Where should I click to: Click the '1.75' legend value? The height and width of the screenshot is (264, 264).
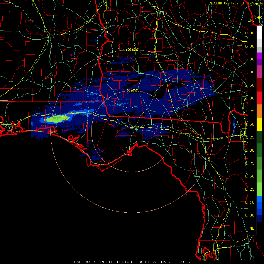tap(250, 111)
